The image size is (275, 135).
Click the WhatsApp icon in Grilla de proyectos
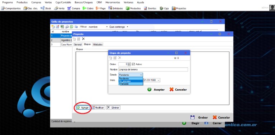point(71,27)
